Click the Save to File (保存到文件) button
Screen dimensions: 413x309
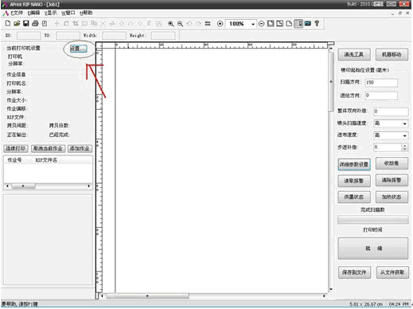point(354,272)
